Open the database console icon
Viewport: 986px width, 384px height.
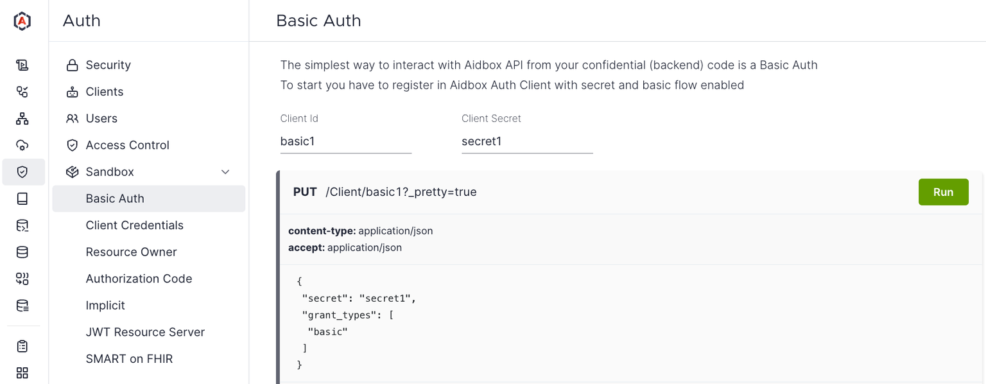coord(22,225)
